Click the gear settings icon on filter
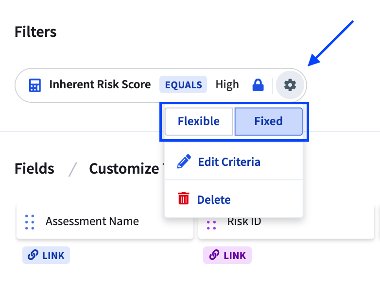The image size is (380, 293). [x=290, y=85]
